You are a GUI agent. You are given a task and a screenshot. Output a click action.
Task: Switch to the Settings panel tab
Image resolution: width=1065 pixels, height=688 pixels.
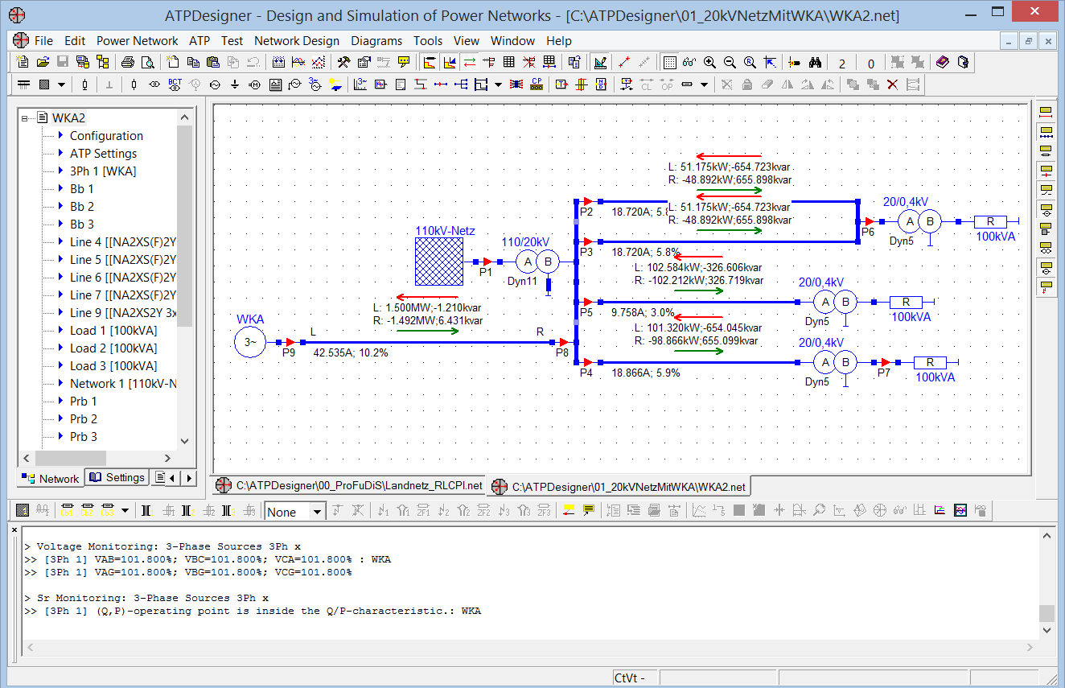pos(117,478)
